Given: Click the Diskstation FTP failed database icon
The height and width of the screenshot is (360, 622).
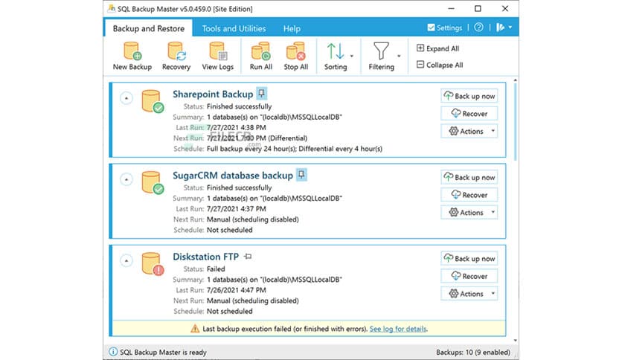Looking at the screenshot, I should pyautogui.click(x=153, y=263).
